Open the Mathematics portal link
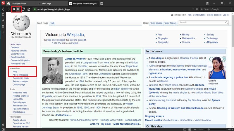This screenshot has height=131, width=234. pyautogui.click(x=188, y=38)
